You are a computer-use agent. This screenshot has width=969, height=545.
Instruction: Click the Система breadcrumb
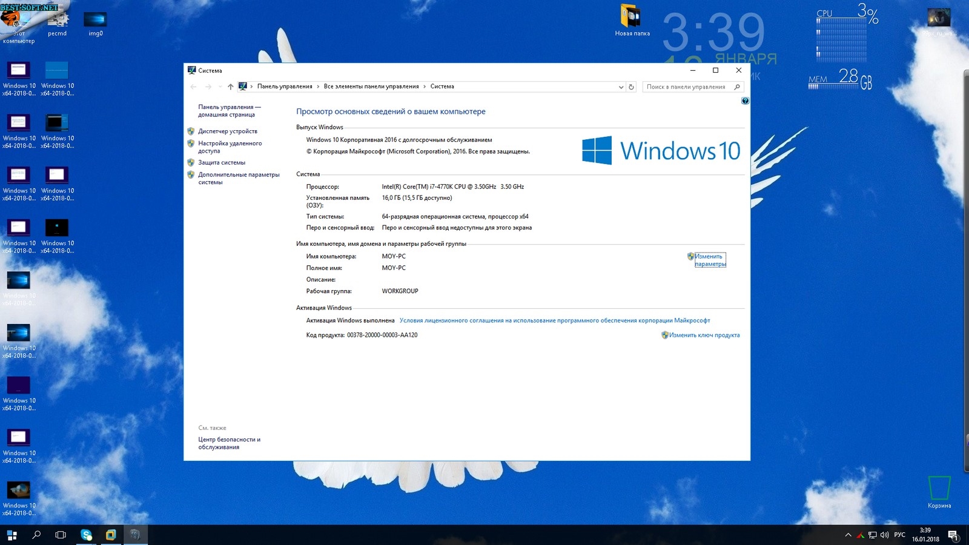click(x=442, y=87)
